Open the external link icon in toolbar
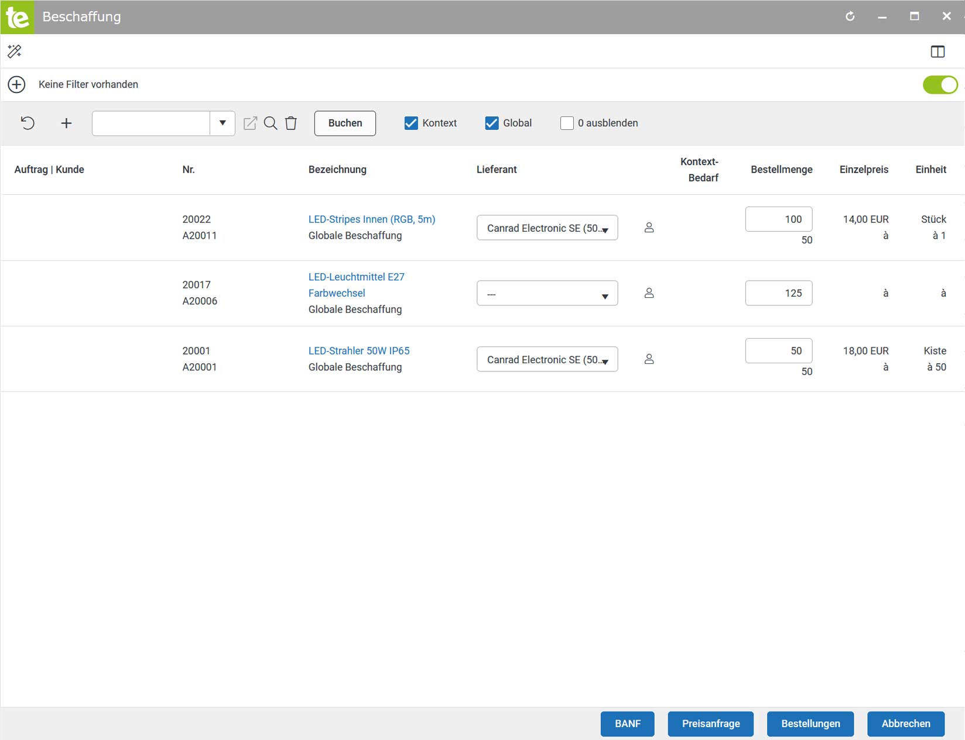The width and height of the screenshot is (965, 740). pos(250,123)
